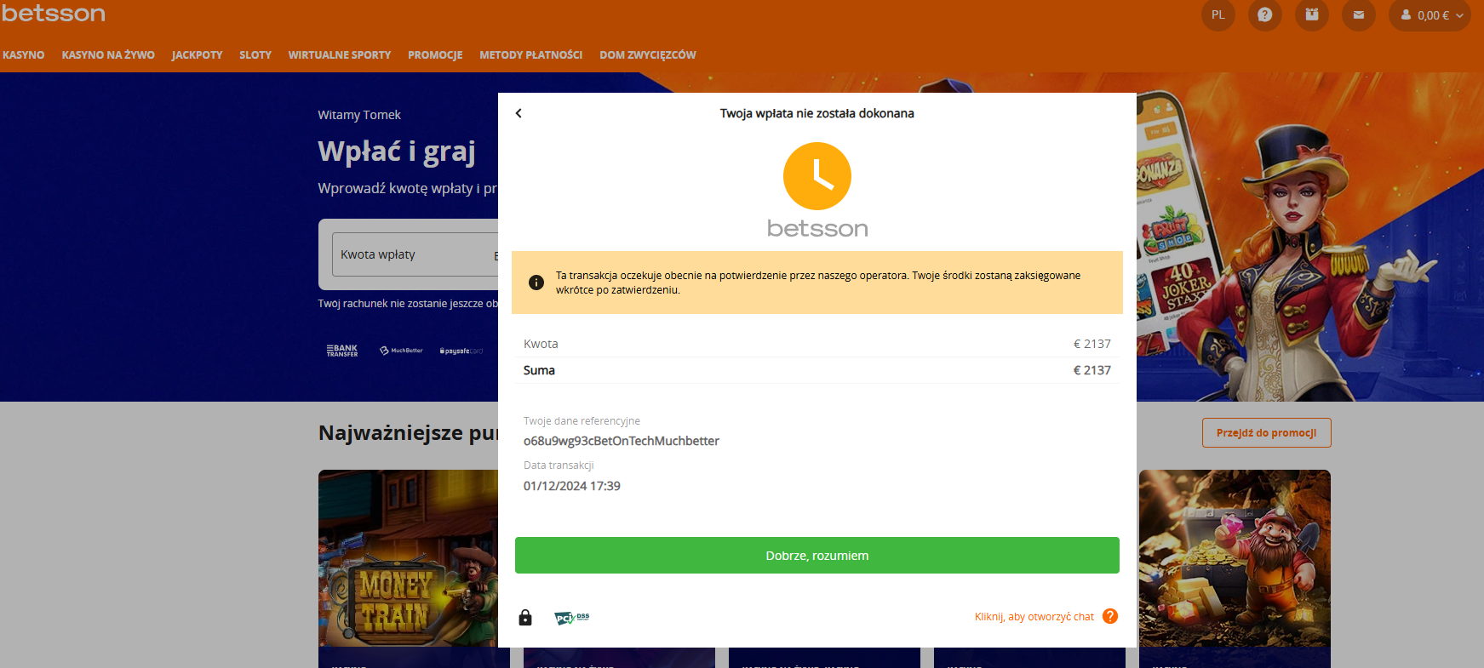Open the WIRTUALNE SPORTY menu item
1484x668 pixels.
pyautogui.click(x=340, y=54)
